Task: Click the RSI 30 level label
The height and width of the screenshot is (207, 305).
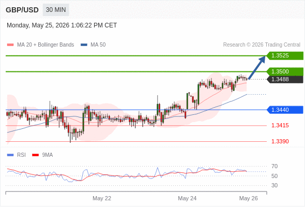Action: tap(274, 185)
